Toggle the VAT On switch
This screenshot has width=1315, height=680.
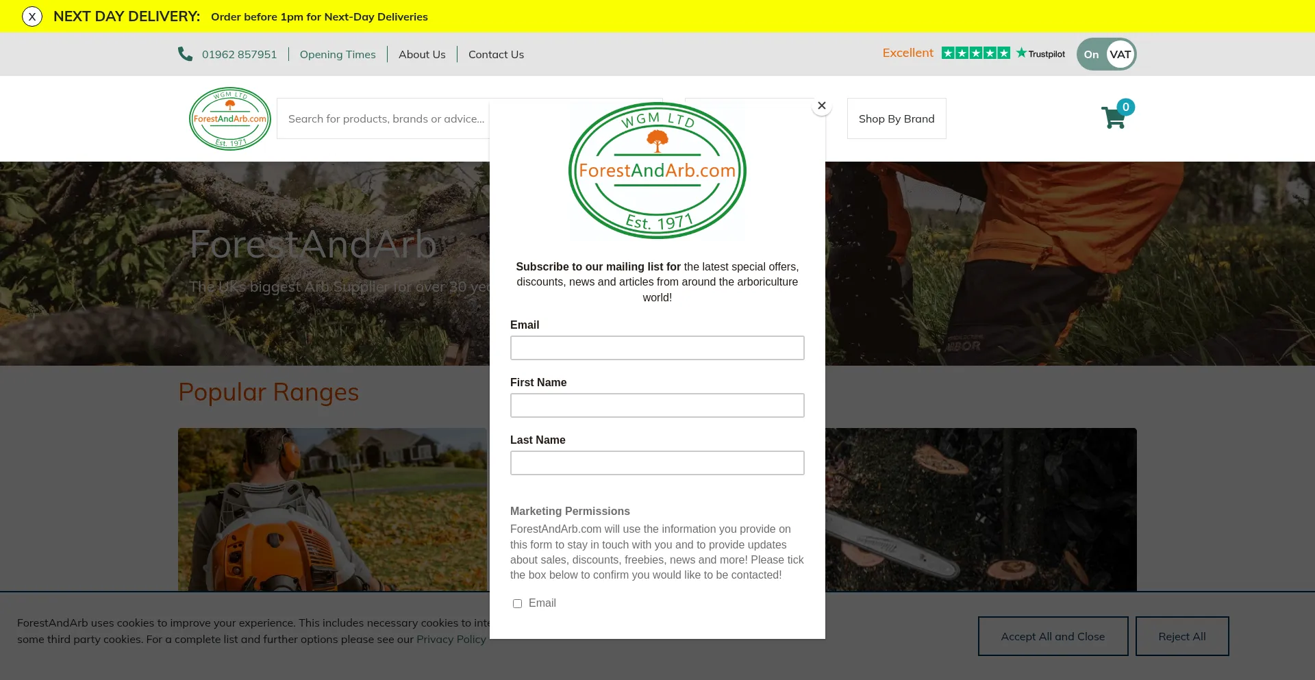point(1106,54)
